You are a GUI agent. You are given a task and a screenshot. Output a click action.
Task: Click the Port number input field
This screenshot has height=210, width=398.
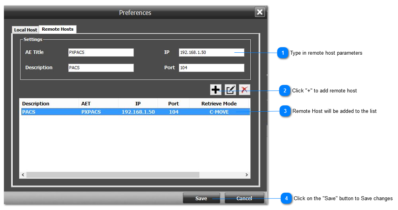click(211, 68)
